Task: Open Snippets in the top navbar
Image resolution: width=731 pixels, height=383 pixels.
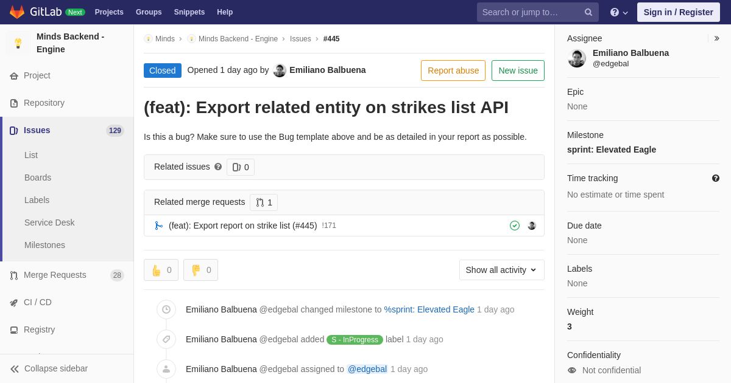Action: pos(189,12)
